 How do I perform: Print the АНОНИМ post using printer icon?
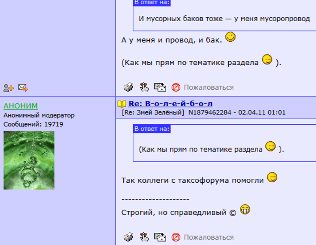click(x=128, y=237)
